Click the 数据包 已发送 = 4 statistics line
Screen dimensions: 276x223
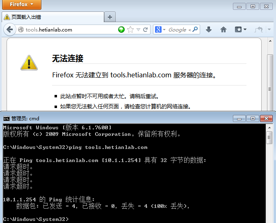point(103,206)
